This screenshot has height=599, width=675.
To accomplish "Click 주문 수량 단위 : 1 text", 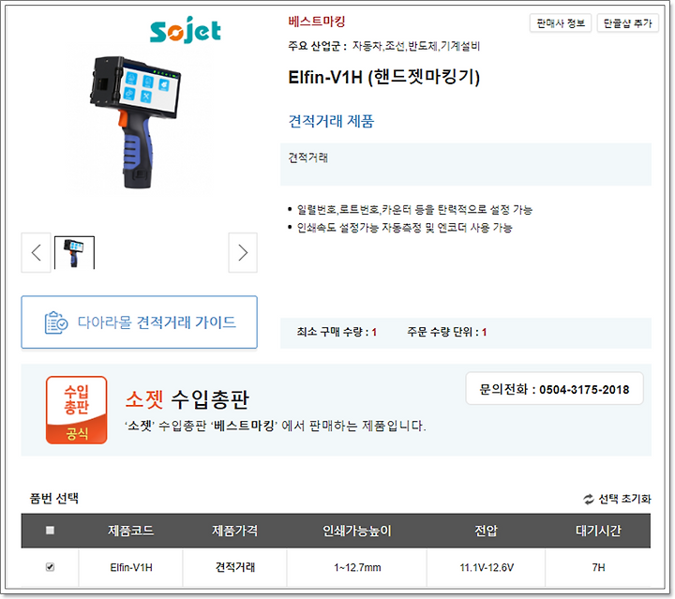I will tap(447, 332).
